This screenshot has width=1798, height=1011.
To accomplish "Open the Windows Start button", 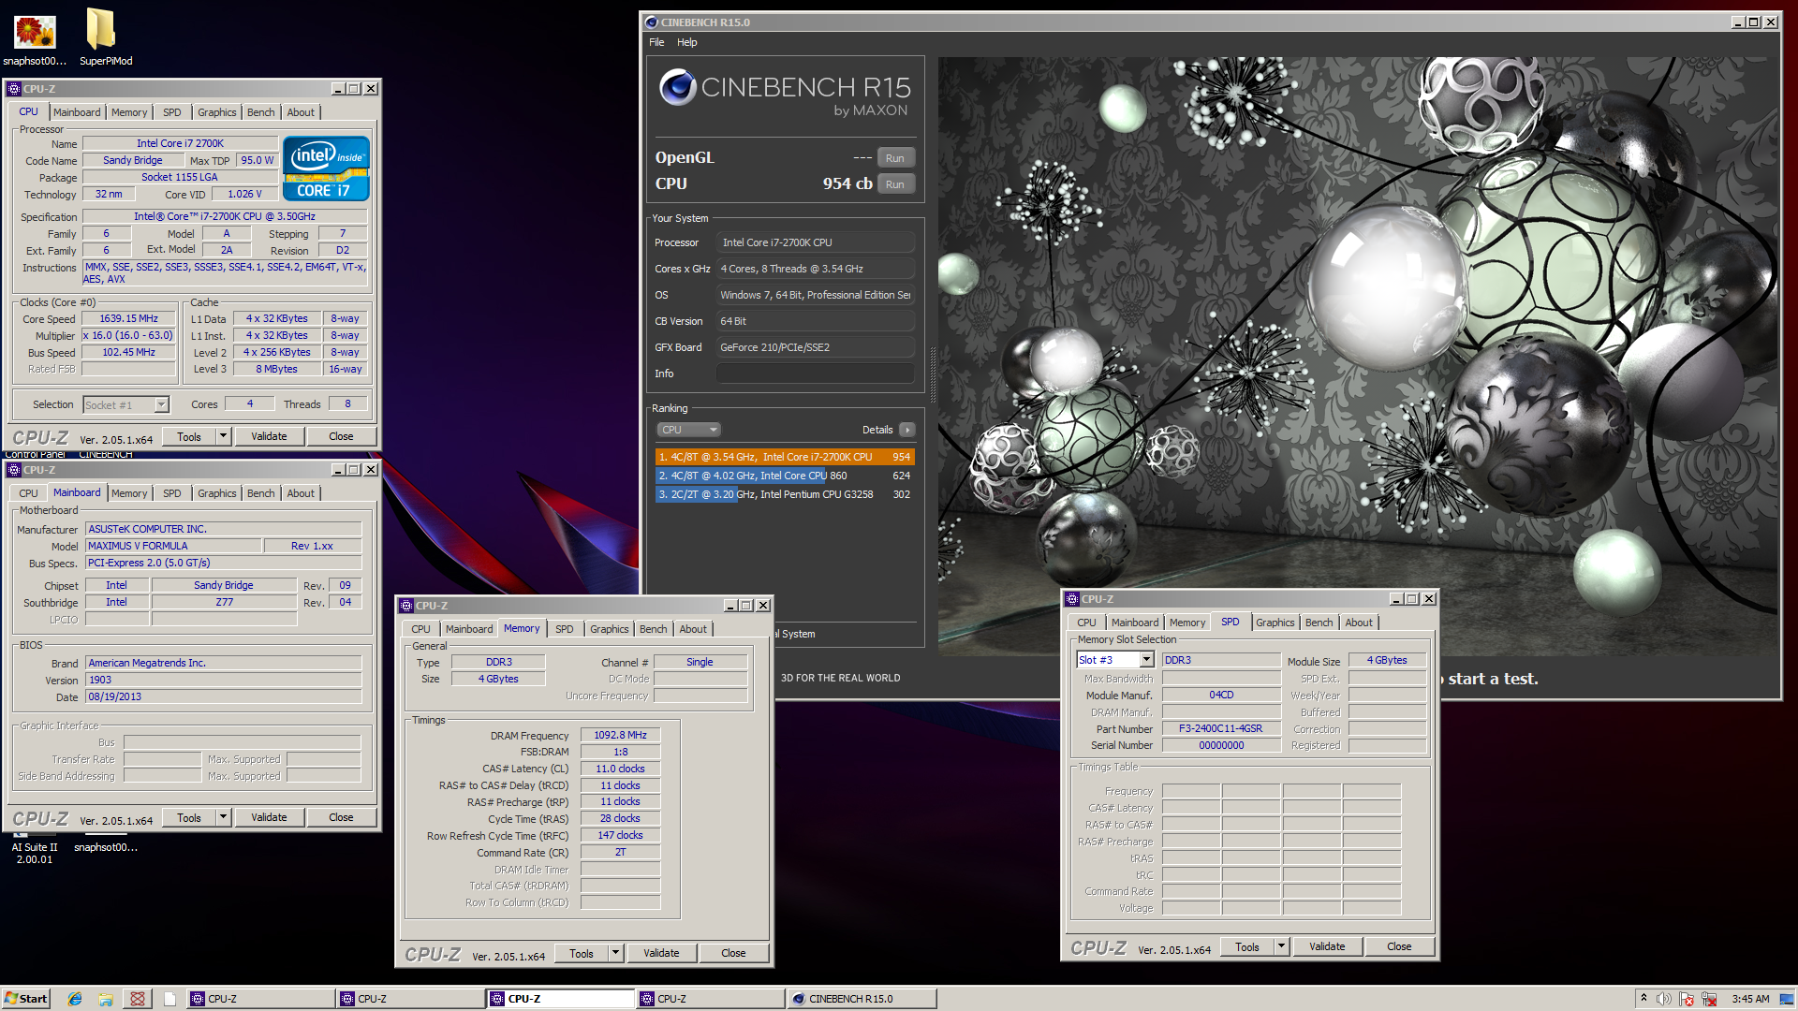I will (x=25, y=999).
